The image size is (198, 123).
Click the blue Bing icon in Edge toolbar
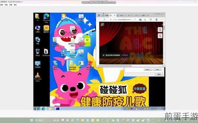coord(140,20)
